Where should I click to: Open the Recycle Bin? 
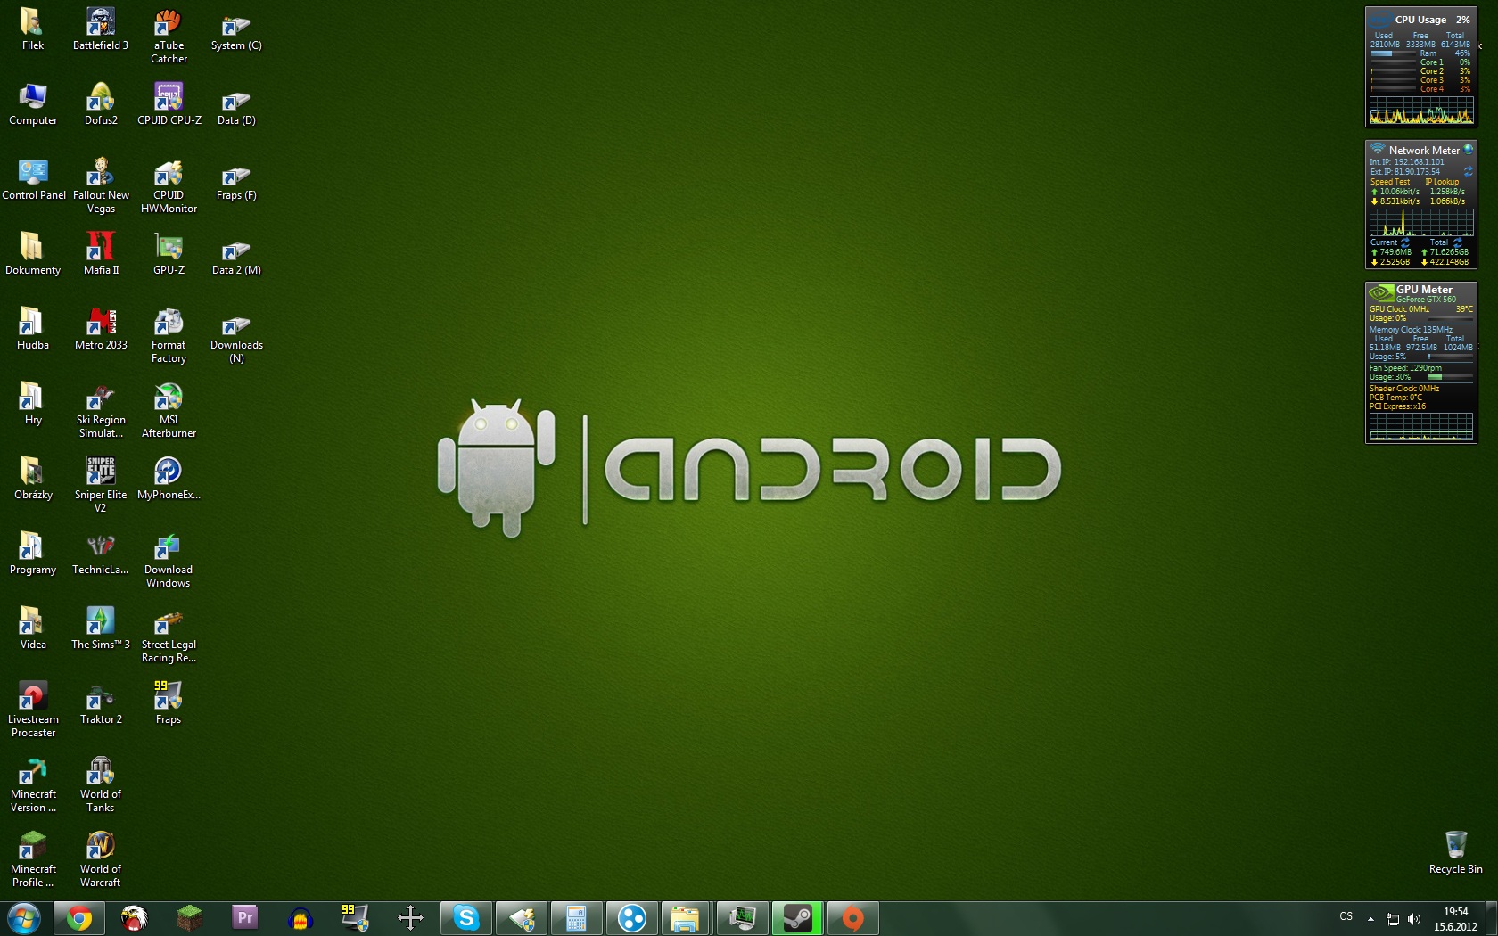pos(1455,852)
